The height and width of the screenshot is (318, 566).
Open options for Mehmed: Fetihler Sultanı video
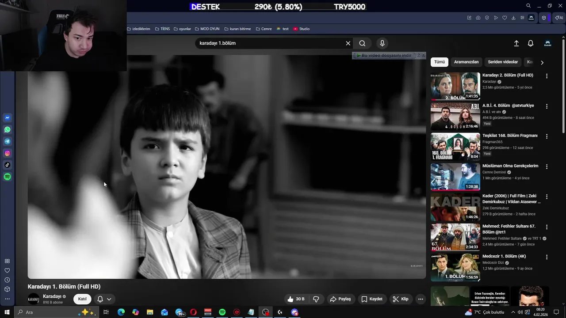[x=547, y=227]
